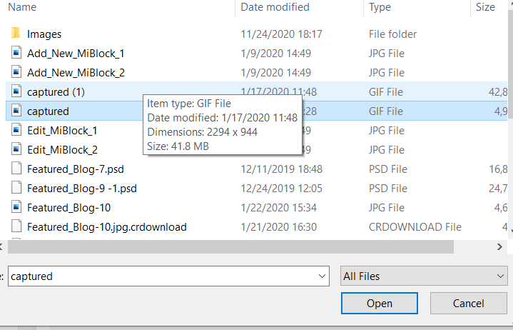
Task: Click the Add_New_MiBlock_2 image icon
Action: tap(16, 72)
